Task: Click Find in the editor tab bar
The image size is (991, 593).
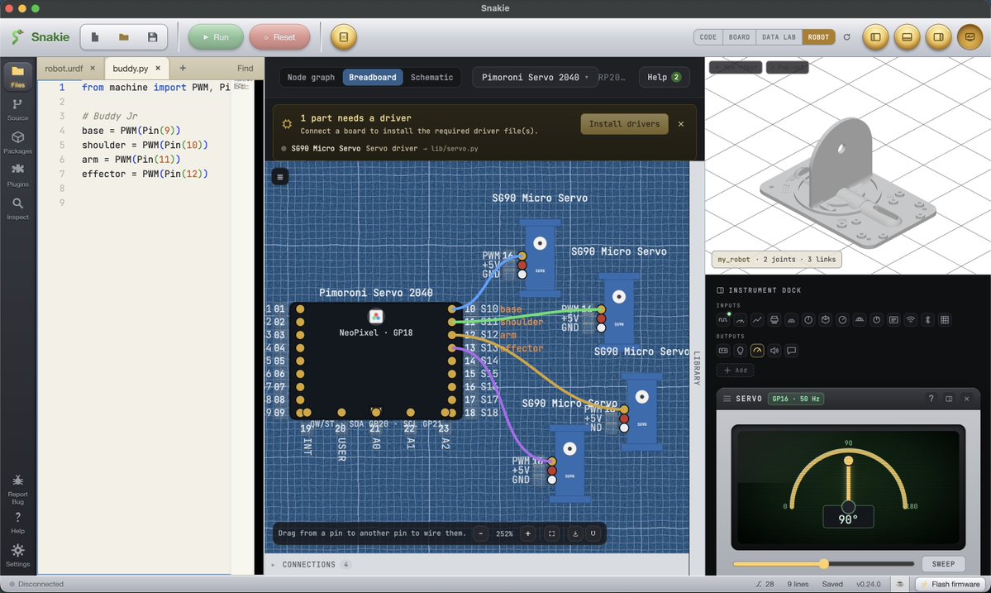Action: coord(245,69)
